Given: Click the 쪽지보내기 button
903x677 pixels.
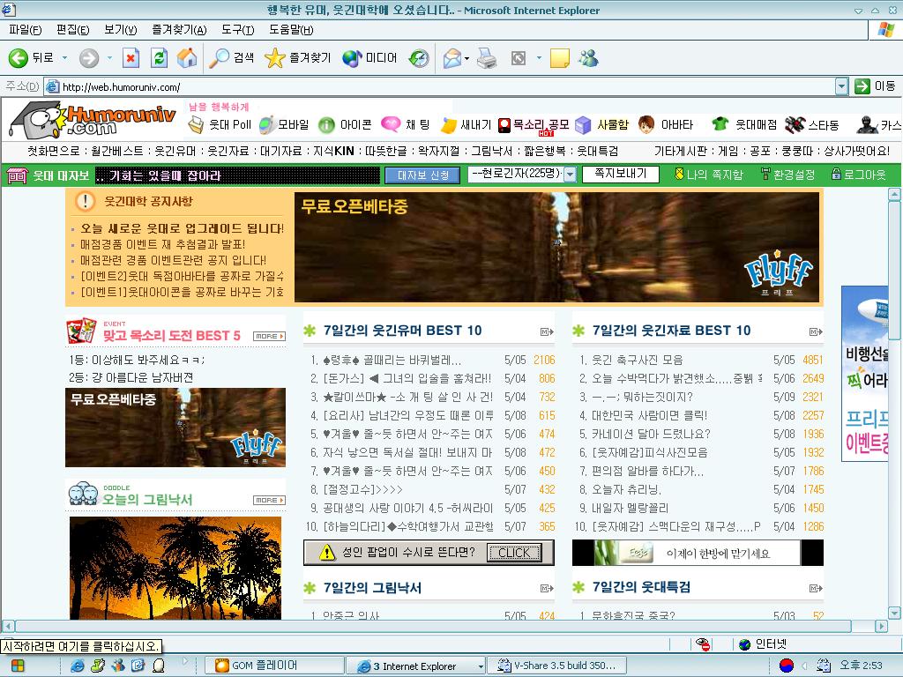Looking at the screenshot, I should click(620, 174).
